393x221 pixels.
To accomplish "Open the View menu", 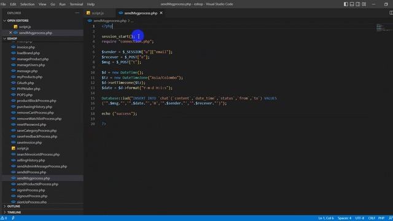I will coord(42,4).
